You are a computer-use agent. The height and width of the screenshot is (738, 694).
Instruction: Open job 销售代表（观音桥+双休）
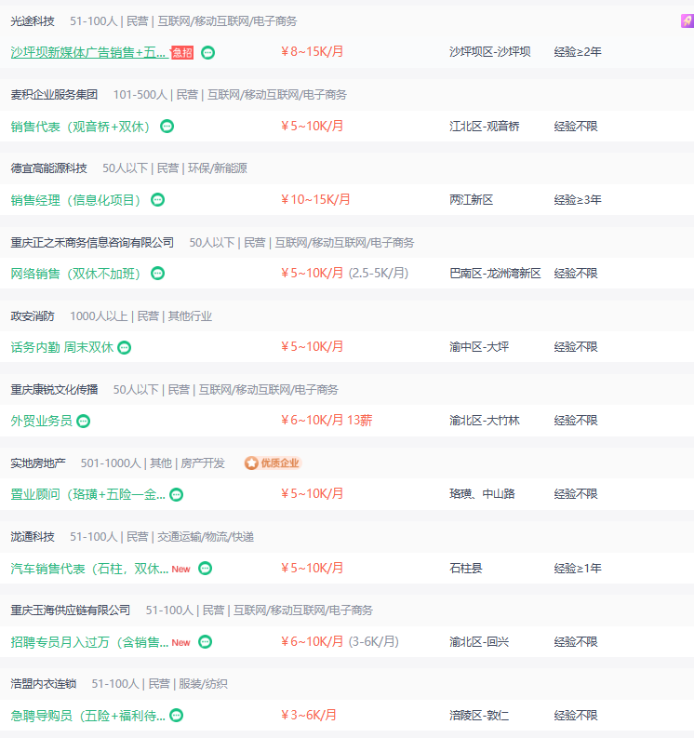coord(80,127)
